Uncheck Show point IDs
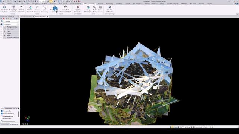The image size is (239, 134). pos(1,111)
